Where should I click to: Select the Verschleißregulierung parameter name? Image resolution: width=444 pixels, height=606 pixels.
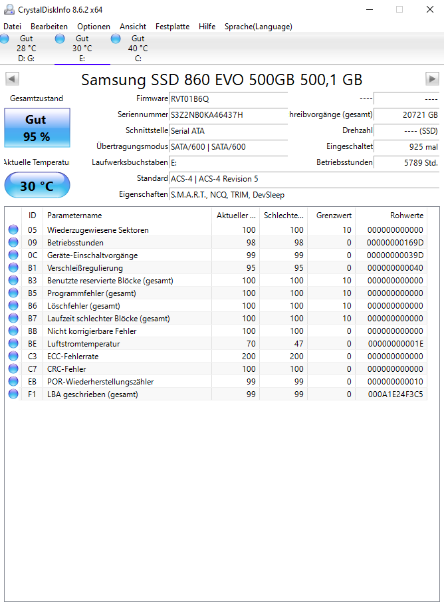coord(85,268)
